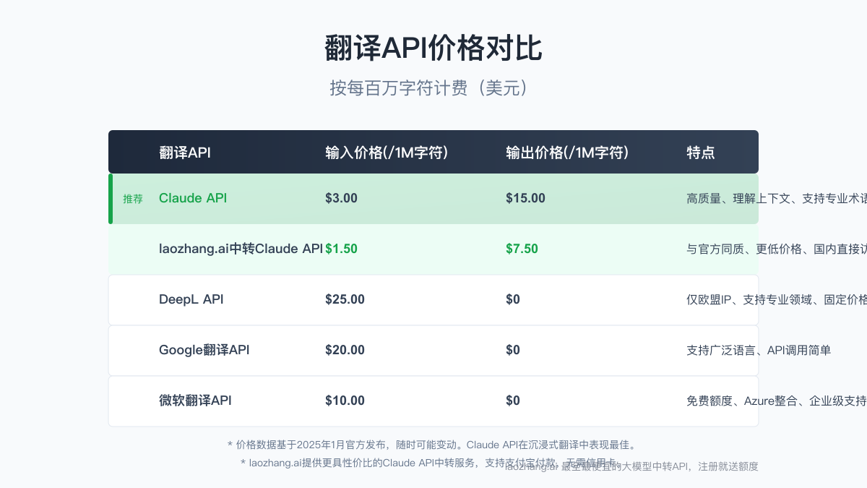Select the $1.50 price of laozhang.ai中转
The width and height of the screenshot is (867, 488).
[x=342, y=248]
